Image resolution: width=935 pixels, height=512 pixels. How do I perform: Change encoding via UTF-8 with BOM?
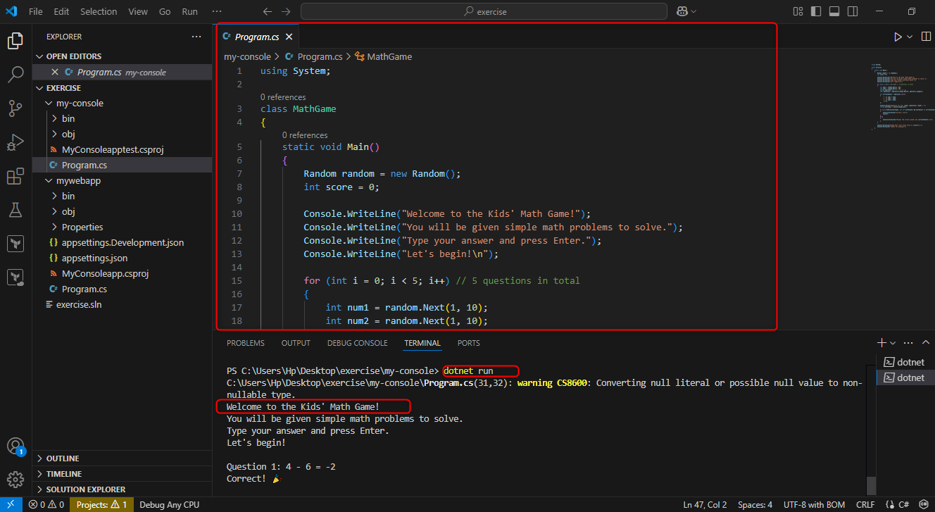813,504
